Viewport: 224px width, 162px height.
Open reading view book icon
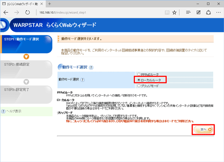click(167, 13)
